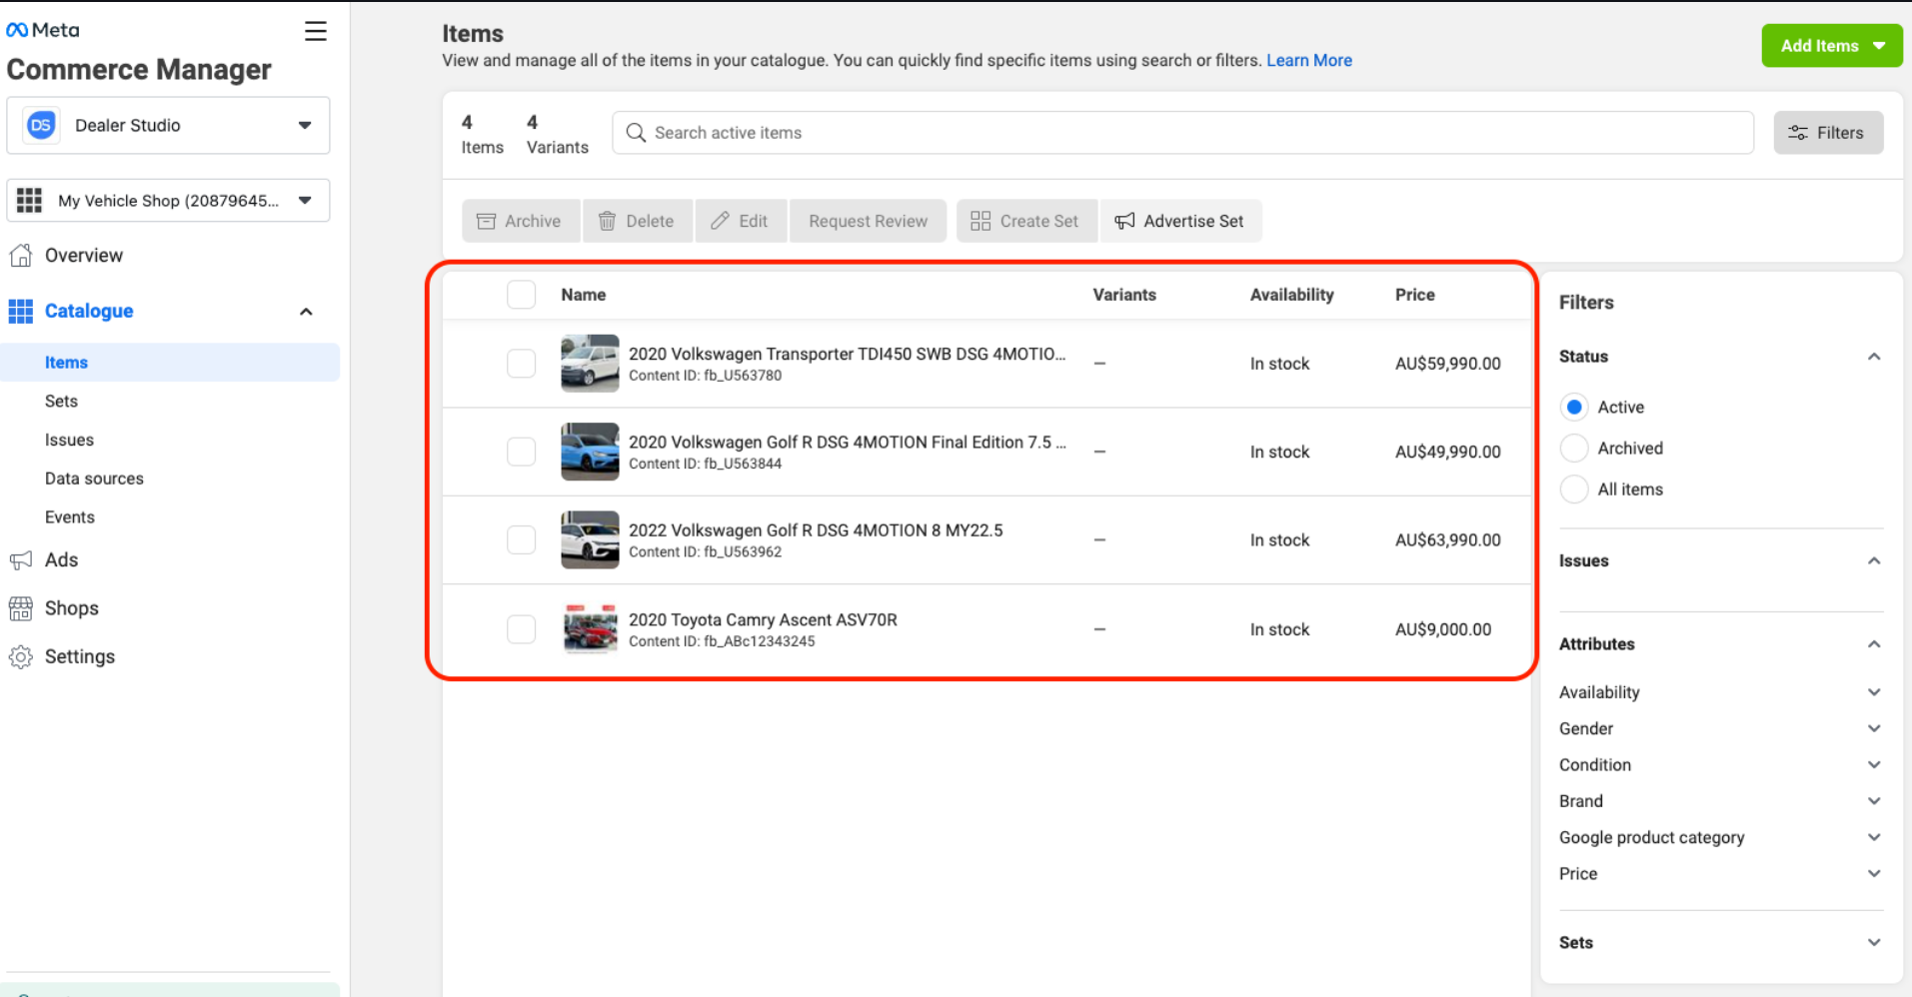Click the Add Items button

coord(1831,46)
